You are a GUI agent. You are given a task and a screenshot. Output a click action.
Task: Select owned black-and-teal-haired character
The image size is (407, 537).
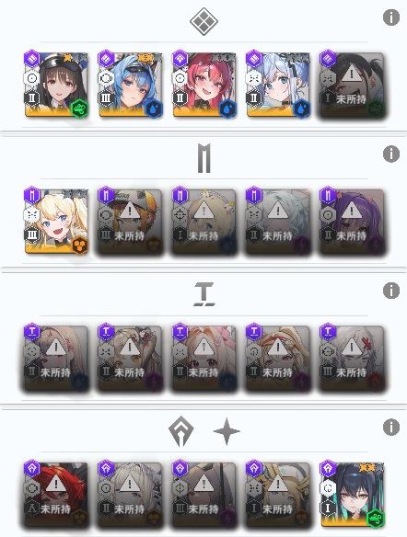click(352, 495)
